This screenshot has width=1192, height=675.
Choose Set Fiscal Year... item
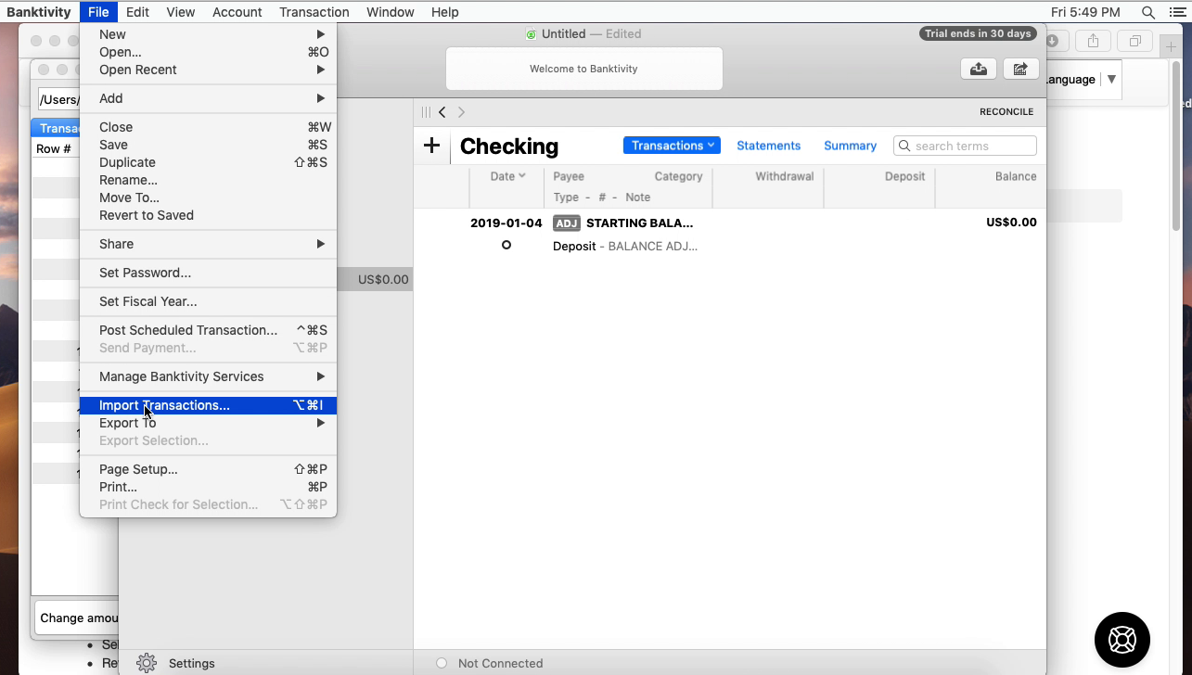pyautogui.click(x=208, y=301)
